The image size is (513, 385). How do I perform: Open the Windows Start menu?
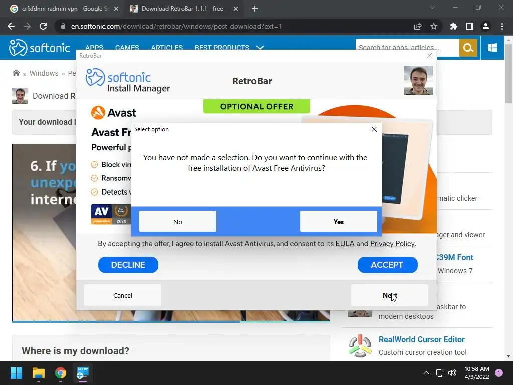[16, 373]
